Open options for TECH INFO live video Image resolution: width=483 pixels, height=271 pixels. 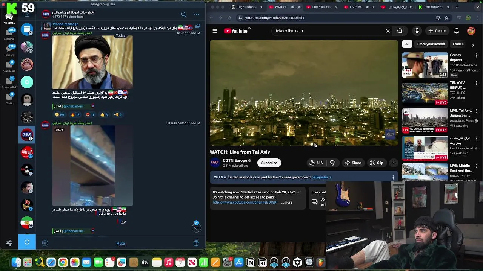pyautogui.click(x=477, y=83)
